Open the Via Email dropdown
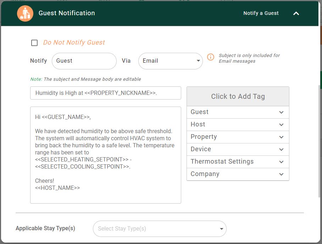 coord(171,61)
